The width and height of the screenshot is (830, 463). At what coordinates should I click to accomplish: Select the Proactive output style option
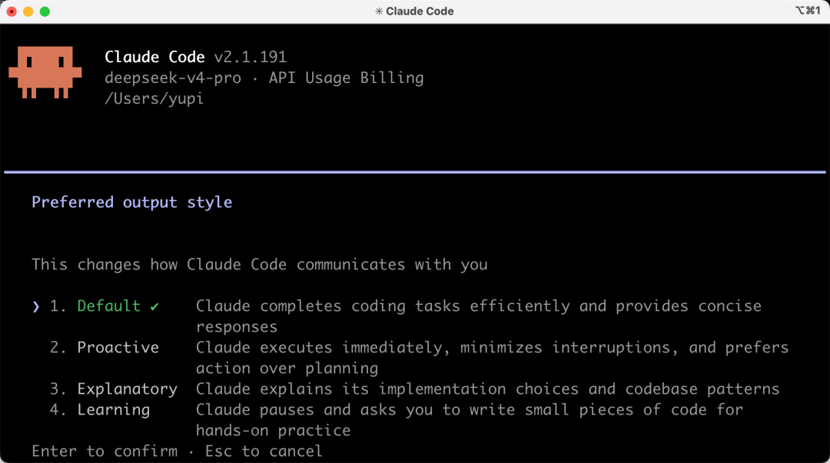(118, 347)
